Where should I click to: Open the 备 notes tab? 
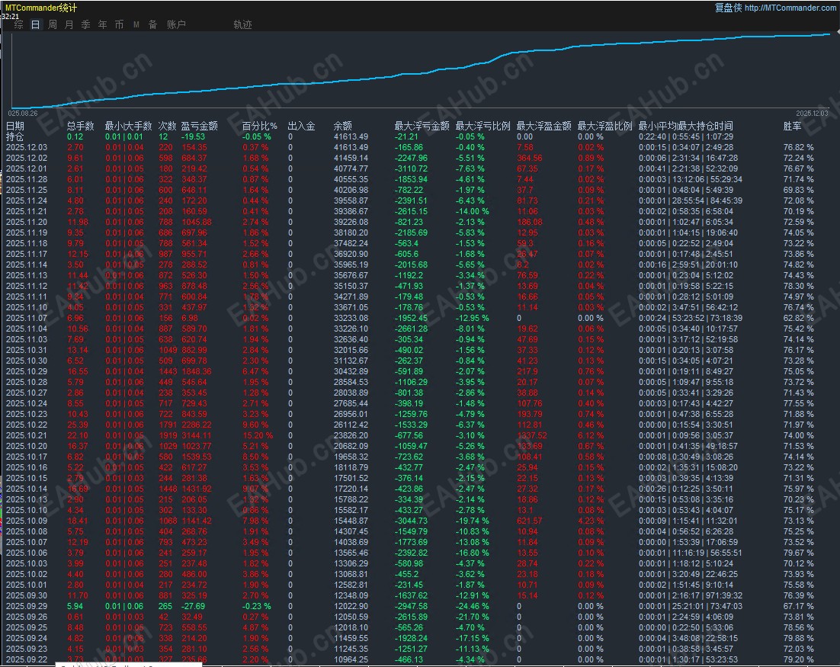(152, 24)
